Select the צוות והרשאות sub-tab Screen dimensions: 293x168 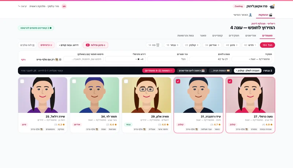[x=186, y=35]
